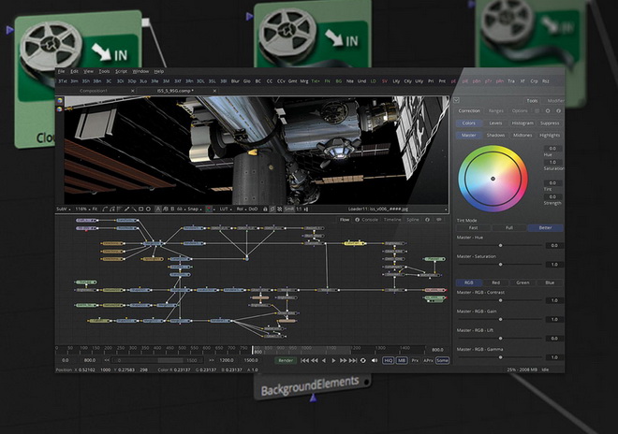Image resolution: width=618 pixels, height=434 pixels.
Task: Open the LUT dropdown in viewer toolbar
Action: pyautogui.click(x=226, y=210)
